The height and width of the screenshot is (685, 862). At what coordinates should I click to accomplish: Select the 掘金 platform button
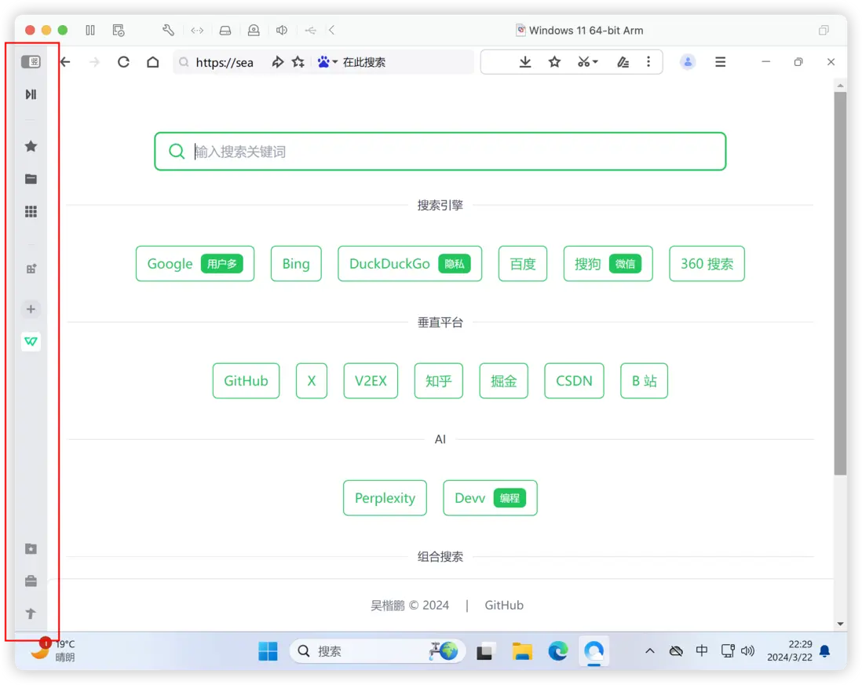[x=503, y=381]
